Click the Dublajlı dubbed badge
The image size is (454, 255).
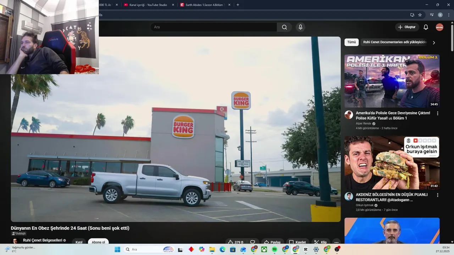pyautogui.click(x=19, y=233)
